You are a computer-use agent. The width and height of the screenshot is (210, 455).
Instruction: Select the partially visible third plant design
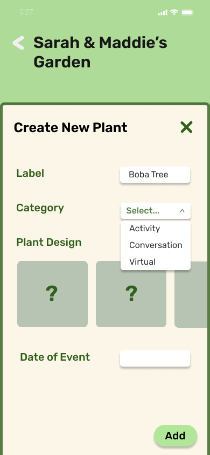pyautogui.click(x=191, y=294)
